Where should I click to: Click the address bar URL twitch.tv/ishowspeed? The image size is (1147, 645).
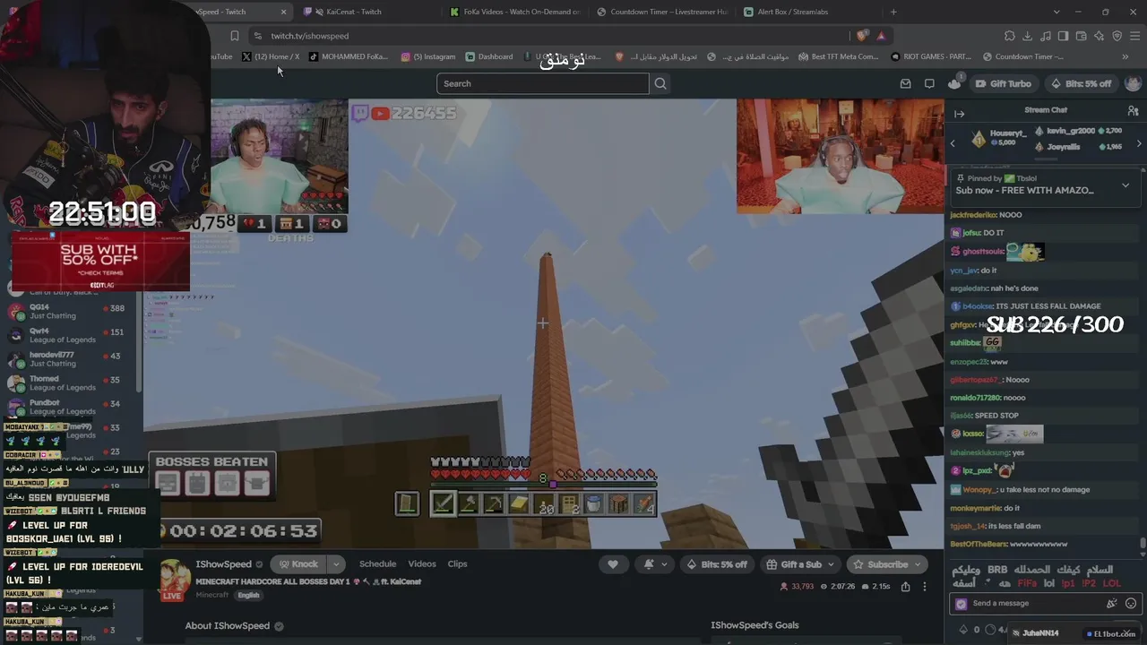point(310,36)
